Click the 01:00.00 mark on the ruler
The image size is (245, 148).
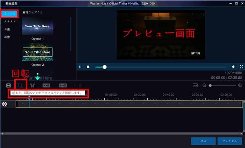[x=111, y=95]
